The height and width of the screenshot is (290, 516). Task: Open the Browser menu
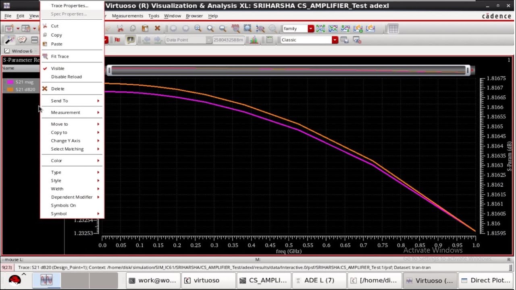pyautogui.click(x=194, y=16)
